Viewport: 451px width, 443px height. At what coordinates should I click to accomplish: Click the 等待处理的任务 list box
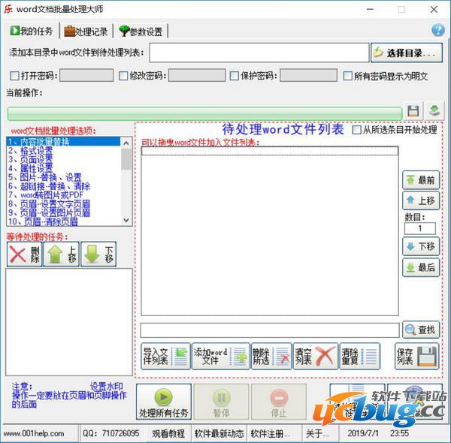(69, 322)
